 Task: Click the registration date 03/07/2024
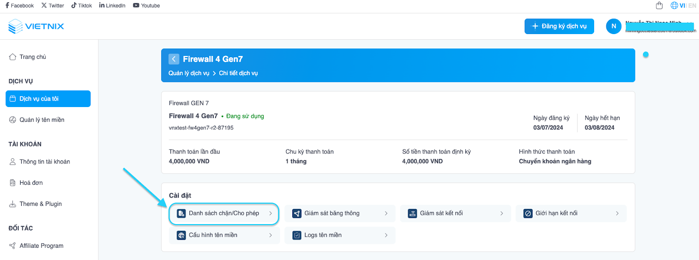point(548,128)
